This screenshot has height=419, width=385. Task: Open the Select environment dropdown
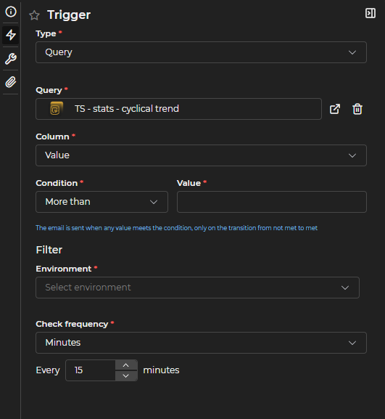coord(197,288)
